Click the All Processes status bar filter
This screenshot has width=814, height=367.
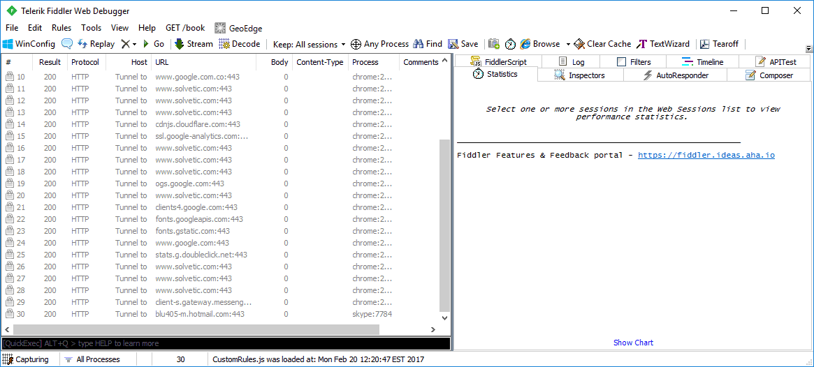click(92, 359)
